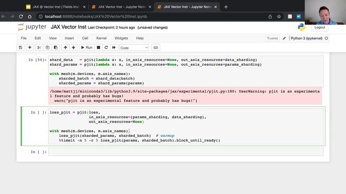Insert a cell below with plus icon
Image resolution: width=346 pixels, height=194 pixels.
(x=30, y=47)
